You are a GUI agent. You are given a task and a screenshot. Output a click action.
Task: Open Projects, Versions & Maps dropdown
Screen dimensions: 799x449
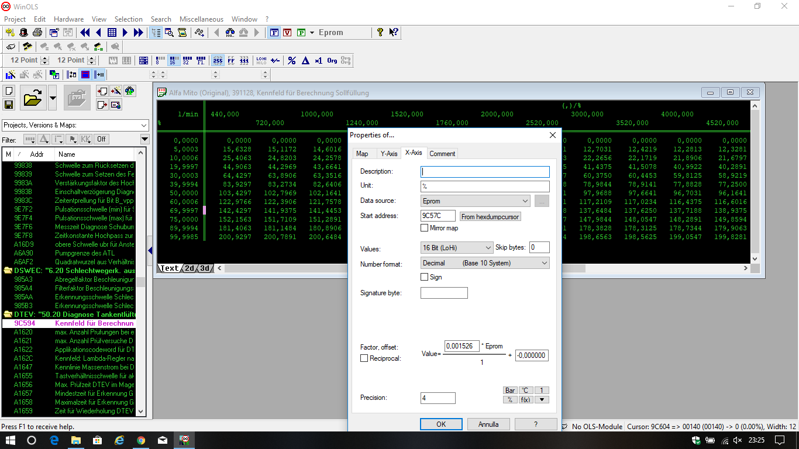[75, 125]
